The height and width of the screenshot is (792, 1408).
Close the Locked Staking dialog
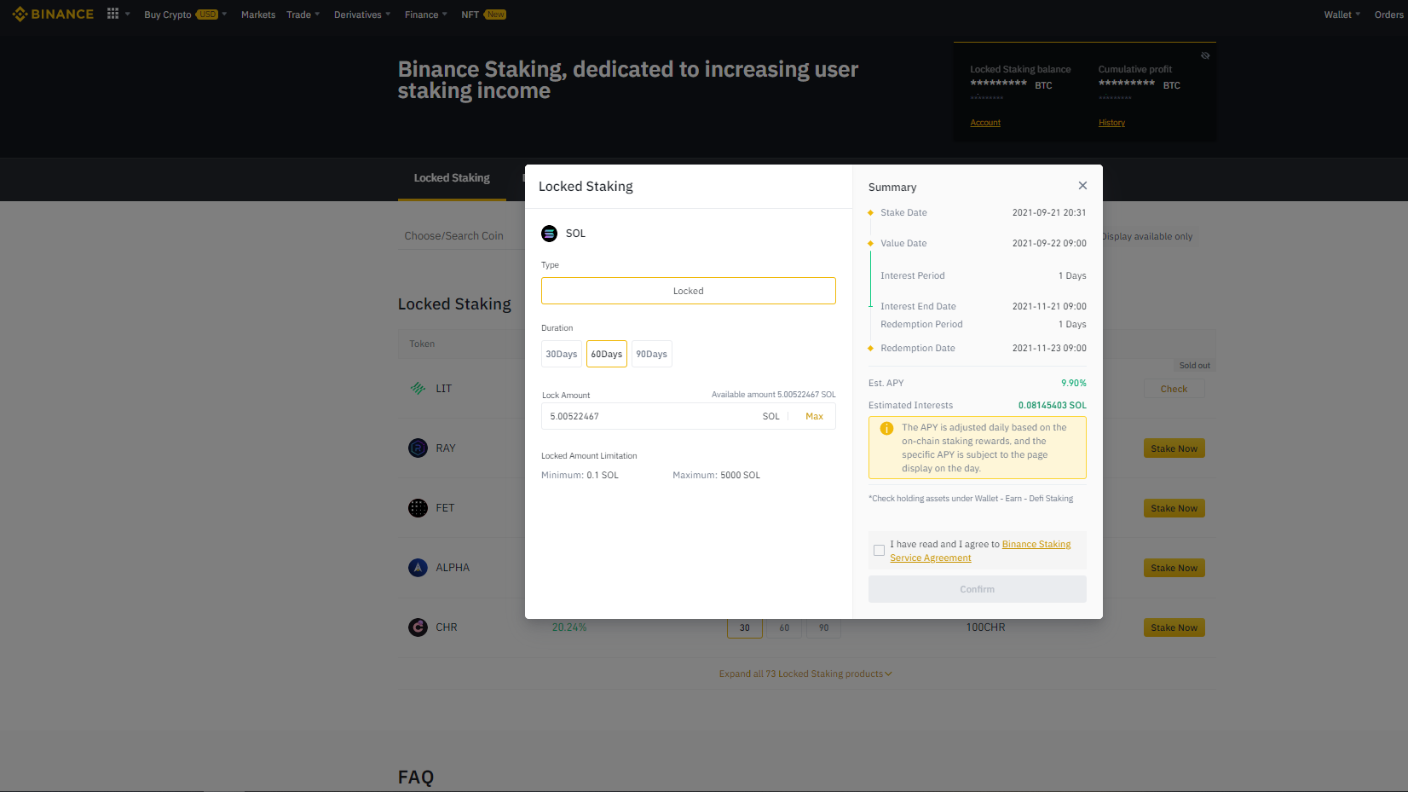click(1082, 186)
